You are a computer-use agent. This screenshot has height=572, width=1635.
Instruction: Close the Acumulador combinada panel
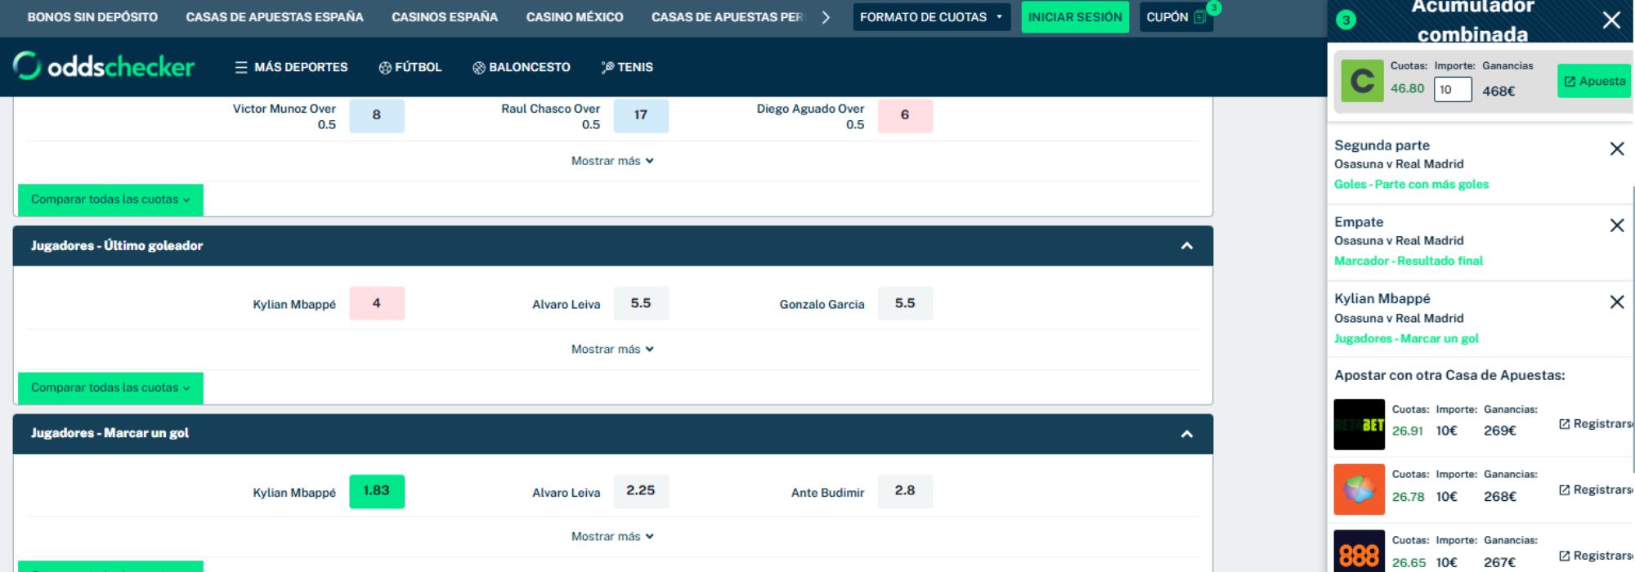1611,20
